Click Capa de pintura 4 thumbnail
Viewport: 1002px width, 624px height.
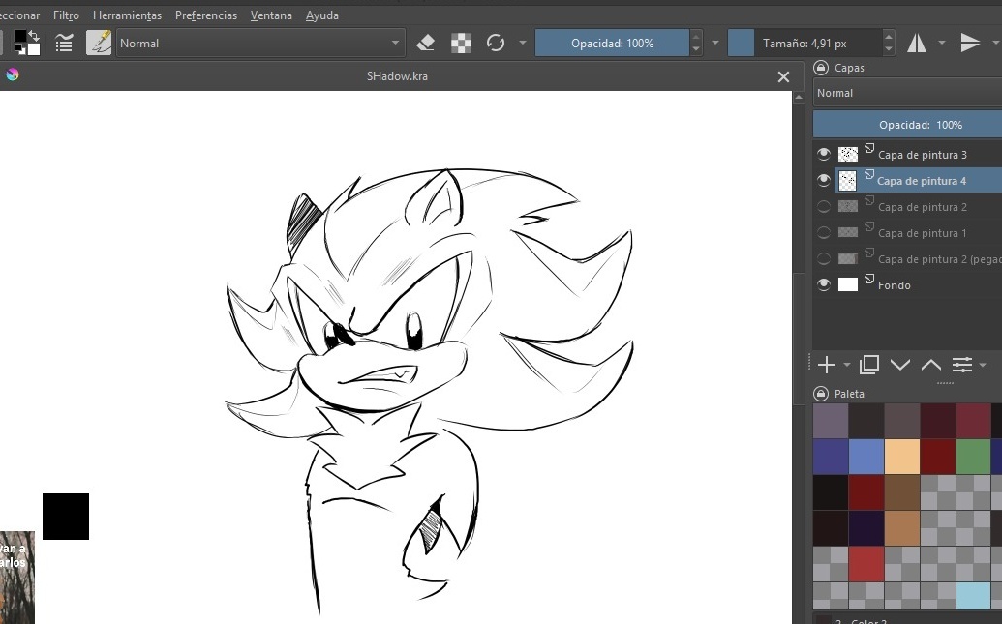click(x=847, y=181)
